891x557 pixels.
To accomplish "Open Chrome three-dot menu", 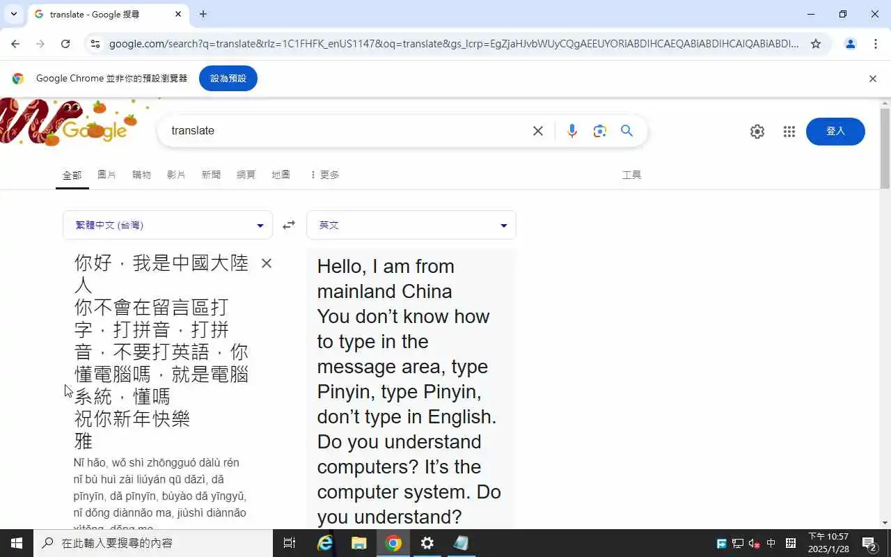I will click(x=876, y=44).
